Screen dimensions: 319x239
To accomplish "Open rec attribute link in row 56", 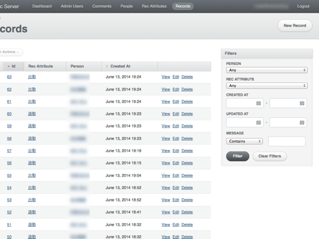I will point(32,163).
